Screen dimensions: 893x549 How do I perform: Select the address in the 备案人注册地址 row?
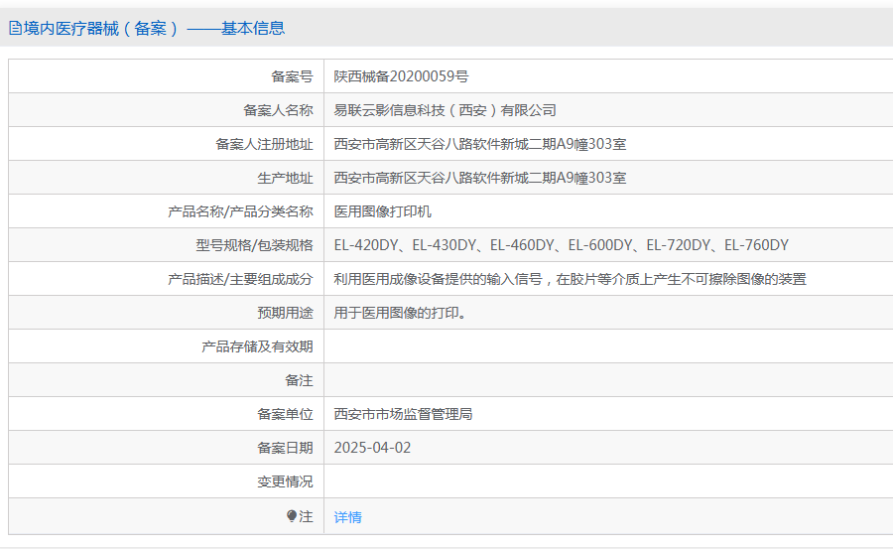[x=480, y=144]
